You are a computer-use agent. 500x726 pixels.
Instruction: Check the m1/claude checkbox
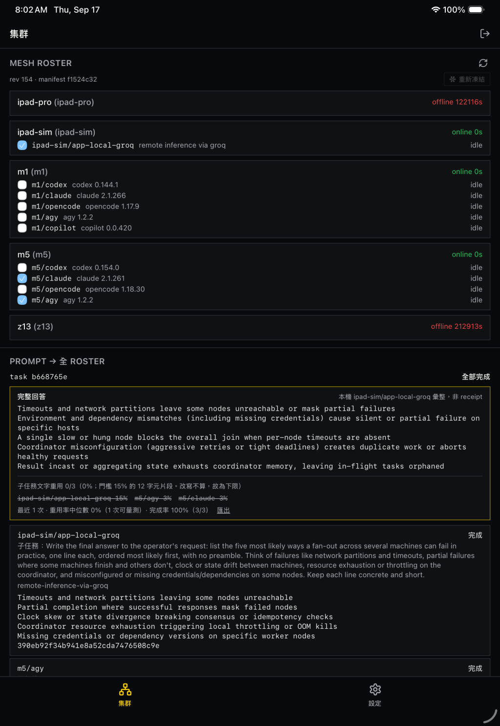pyautogui.click(x=22, y=195)
